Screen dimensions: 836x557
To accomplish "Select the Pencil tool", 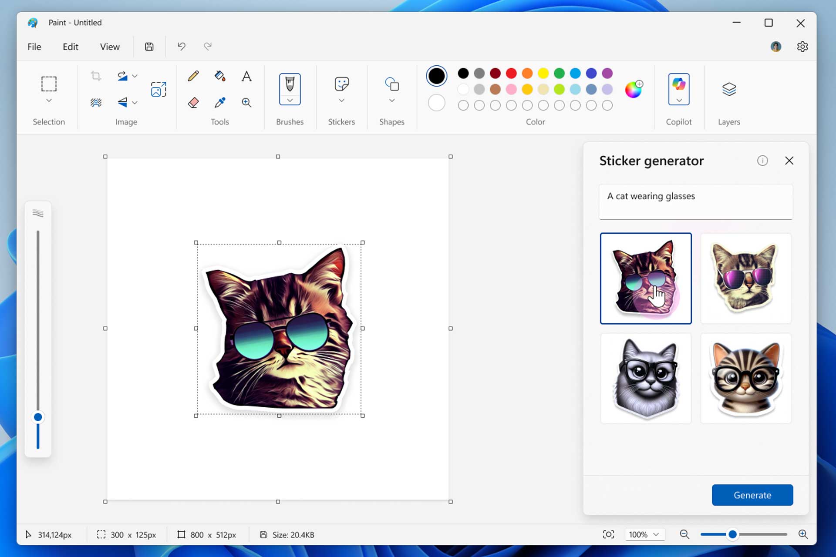I will tap(193, 76).
